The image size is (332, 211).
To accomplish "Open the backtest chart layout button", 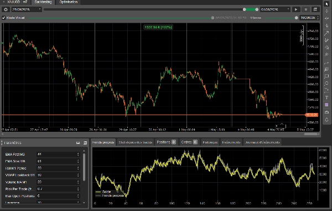I will 315,9.
